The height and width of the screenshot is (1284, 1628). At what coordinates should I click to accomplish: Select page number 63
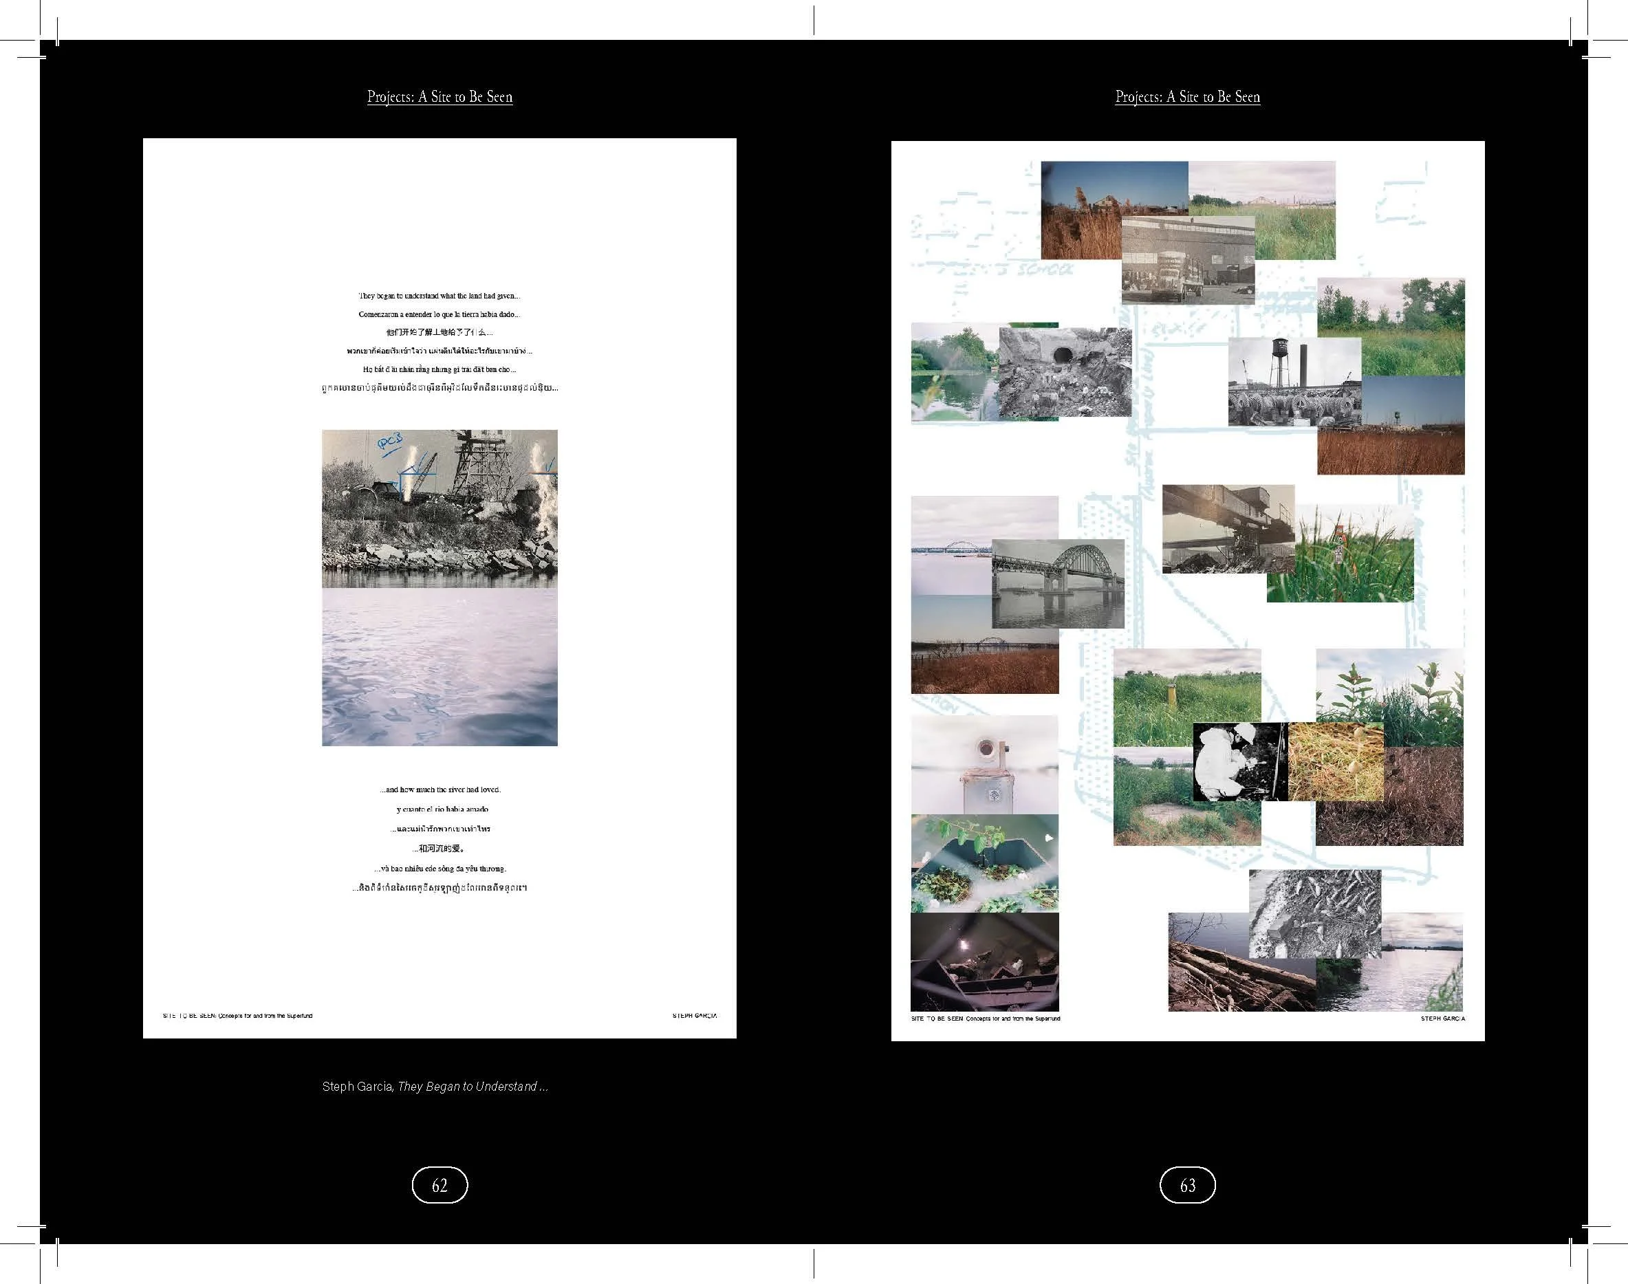tap(1188, 1185)
